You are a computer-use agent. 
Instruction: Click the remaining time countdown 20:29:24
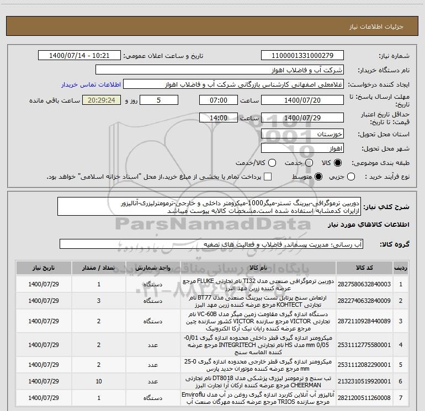point(102,100)
